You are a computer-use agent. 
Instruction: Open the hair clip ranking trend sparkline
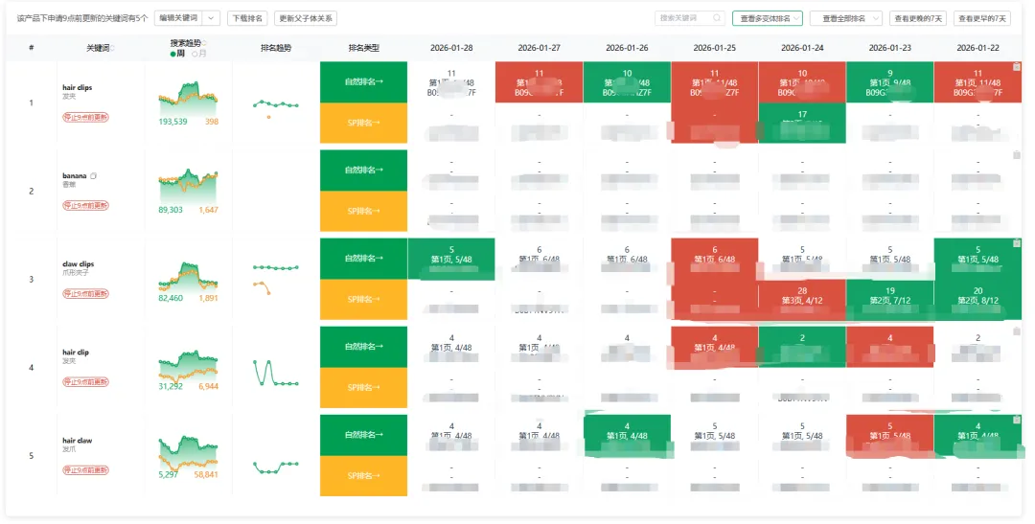[276, 373]
